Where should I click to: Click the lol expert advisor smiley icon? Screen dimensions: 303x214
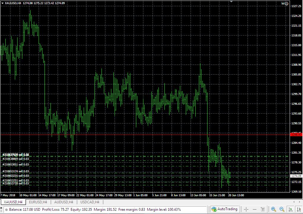pos(287,4)
